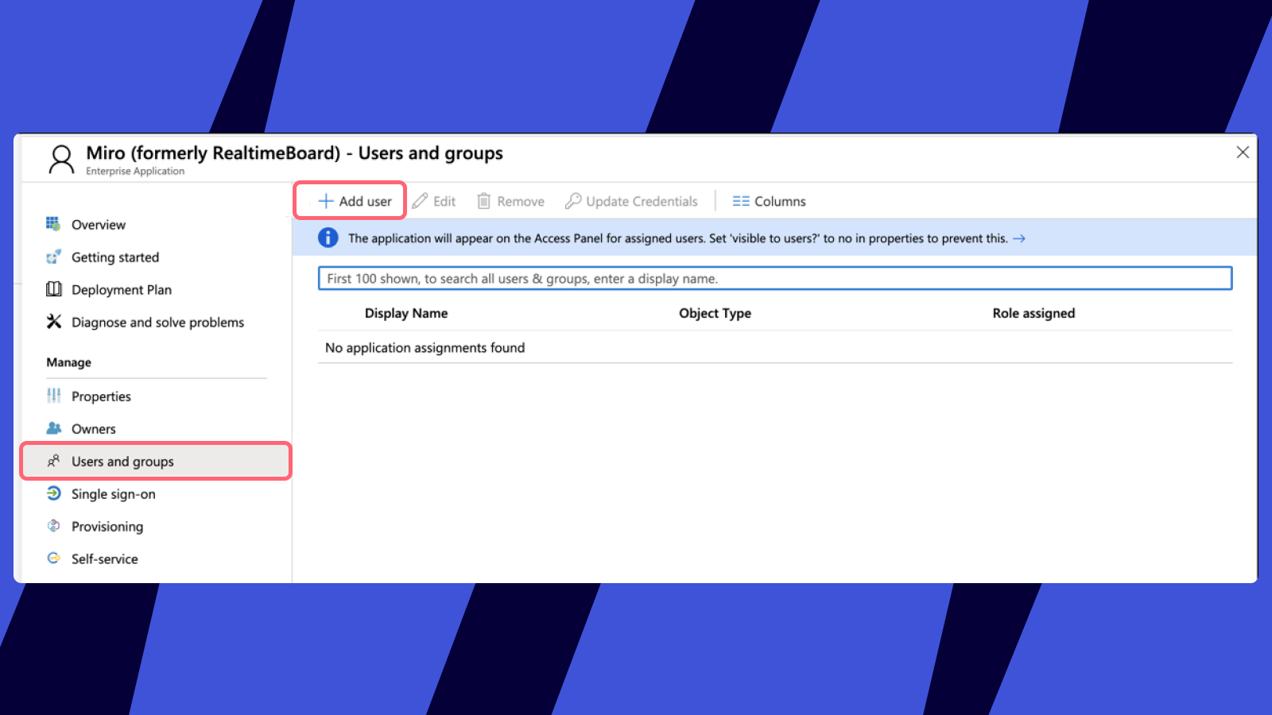This screenshot has height=715, width=1272.
Task: Click the blue info icon in the banner
Action: pos(328,238)
